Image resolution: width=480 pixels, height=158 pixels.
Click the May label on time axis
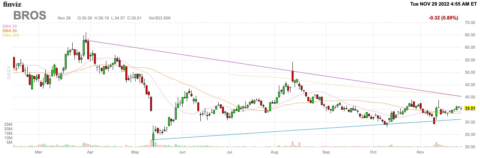(136, 152)
